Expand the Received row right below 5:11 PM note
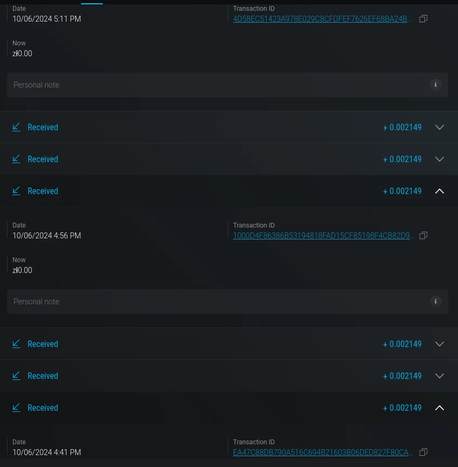Screen dimensions: 458x467 [x=440, y=128]
